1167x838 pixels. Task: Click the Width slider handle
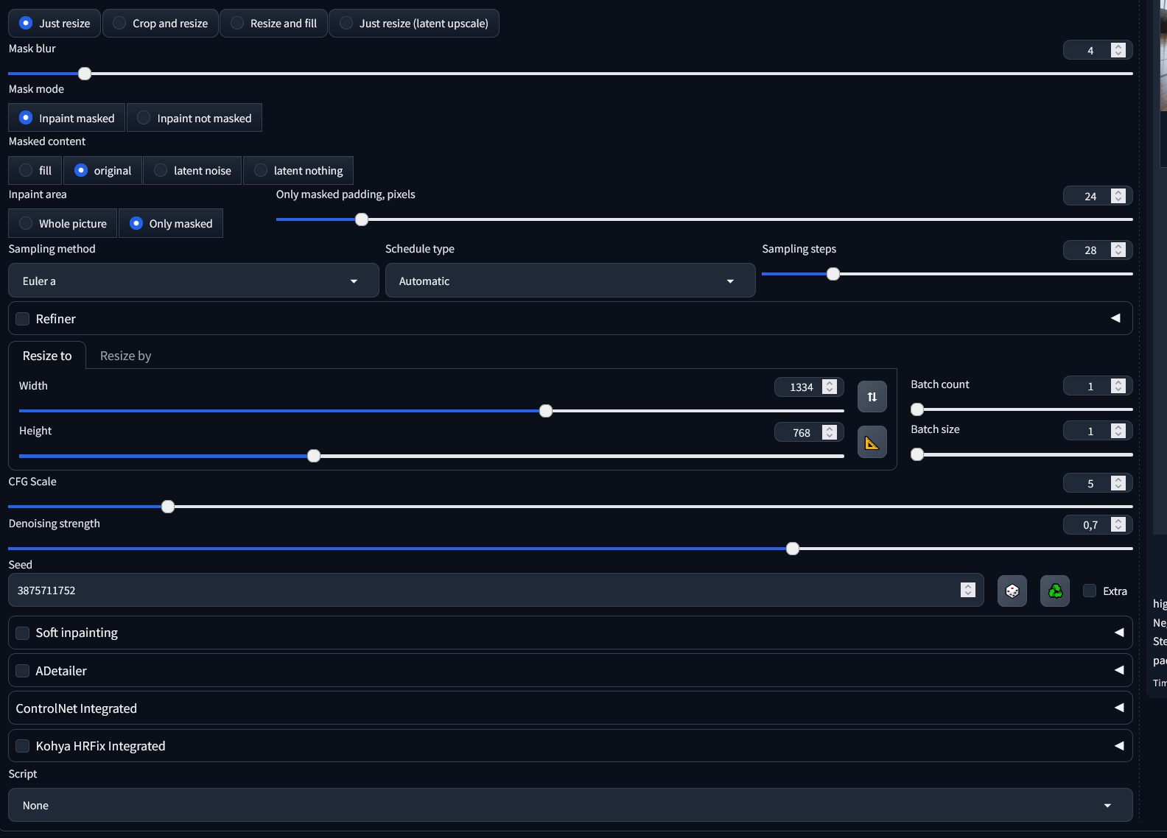tap(546, 411)
